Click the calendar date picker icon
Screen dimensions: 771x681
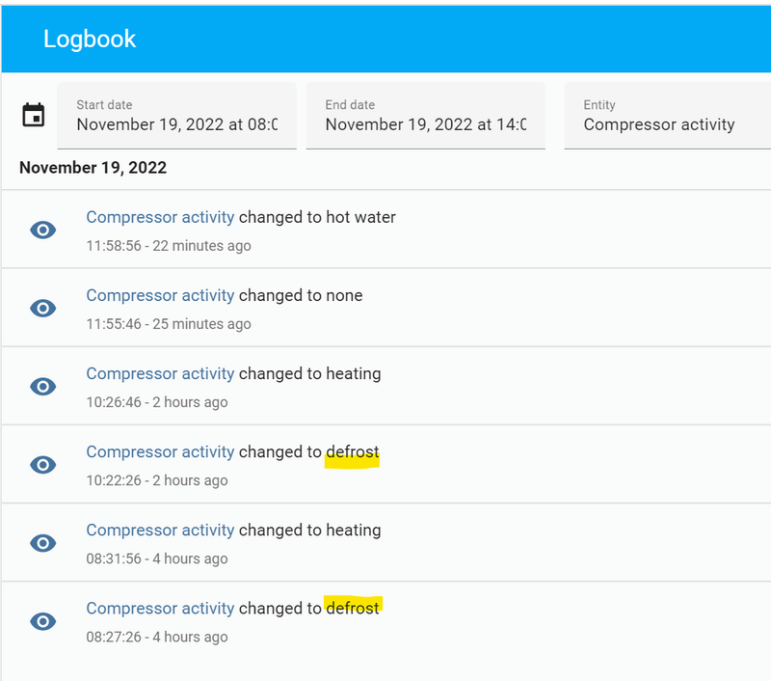click(34, 115)
